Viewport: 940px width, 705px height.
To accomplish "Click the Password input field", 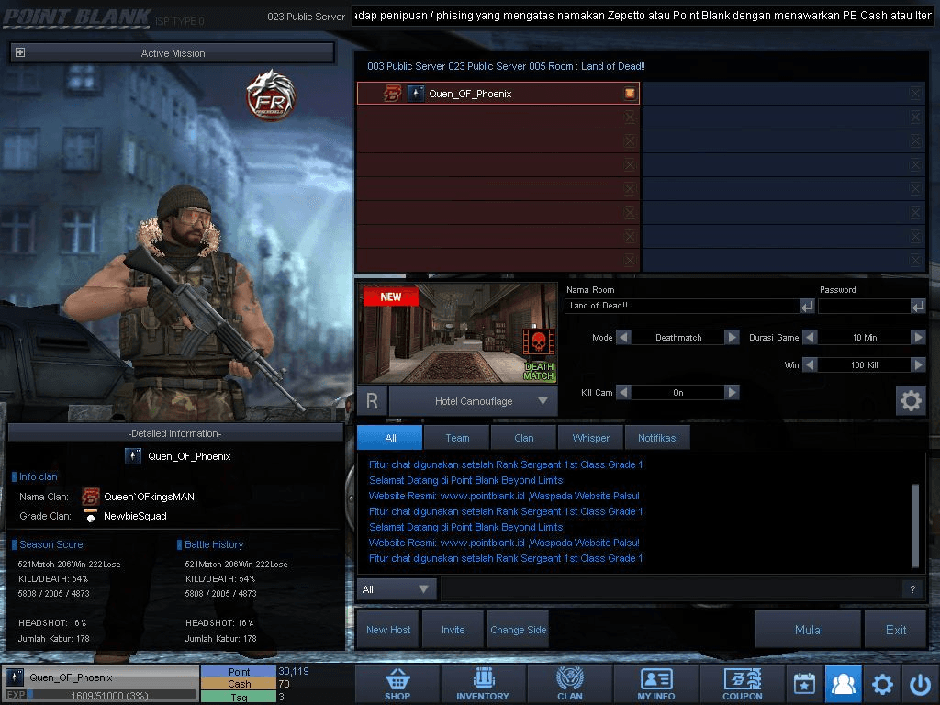I will [x=865, y=306].
